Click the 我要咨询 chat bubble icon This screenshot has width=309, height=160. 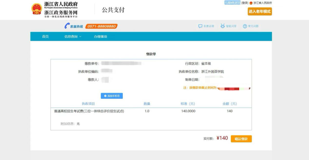[200, 26]
